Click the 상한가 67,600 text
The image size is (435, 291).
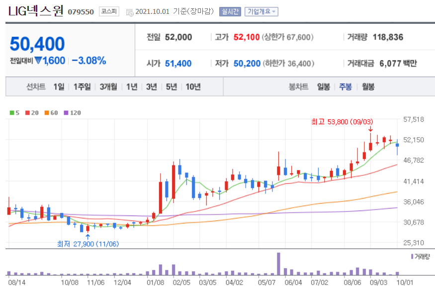point(288,37)
